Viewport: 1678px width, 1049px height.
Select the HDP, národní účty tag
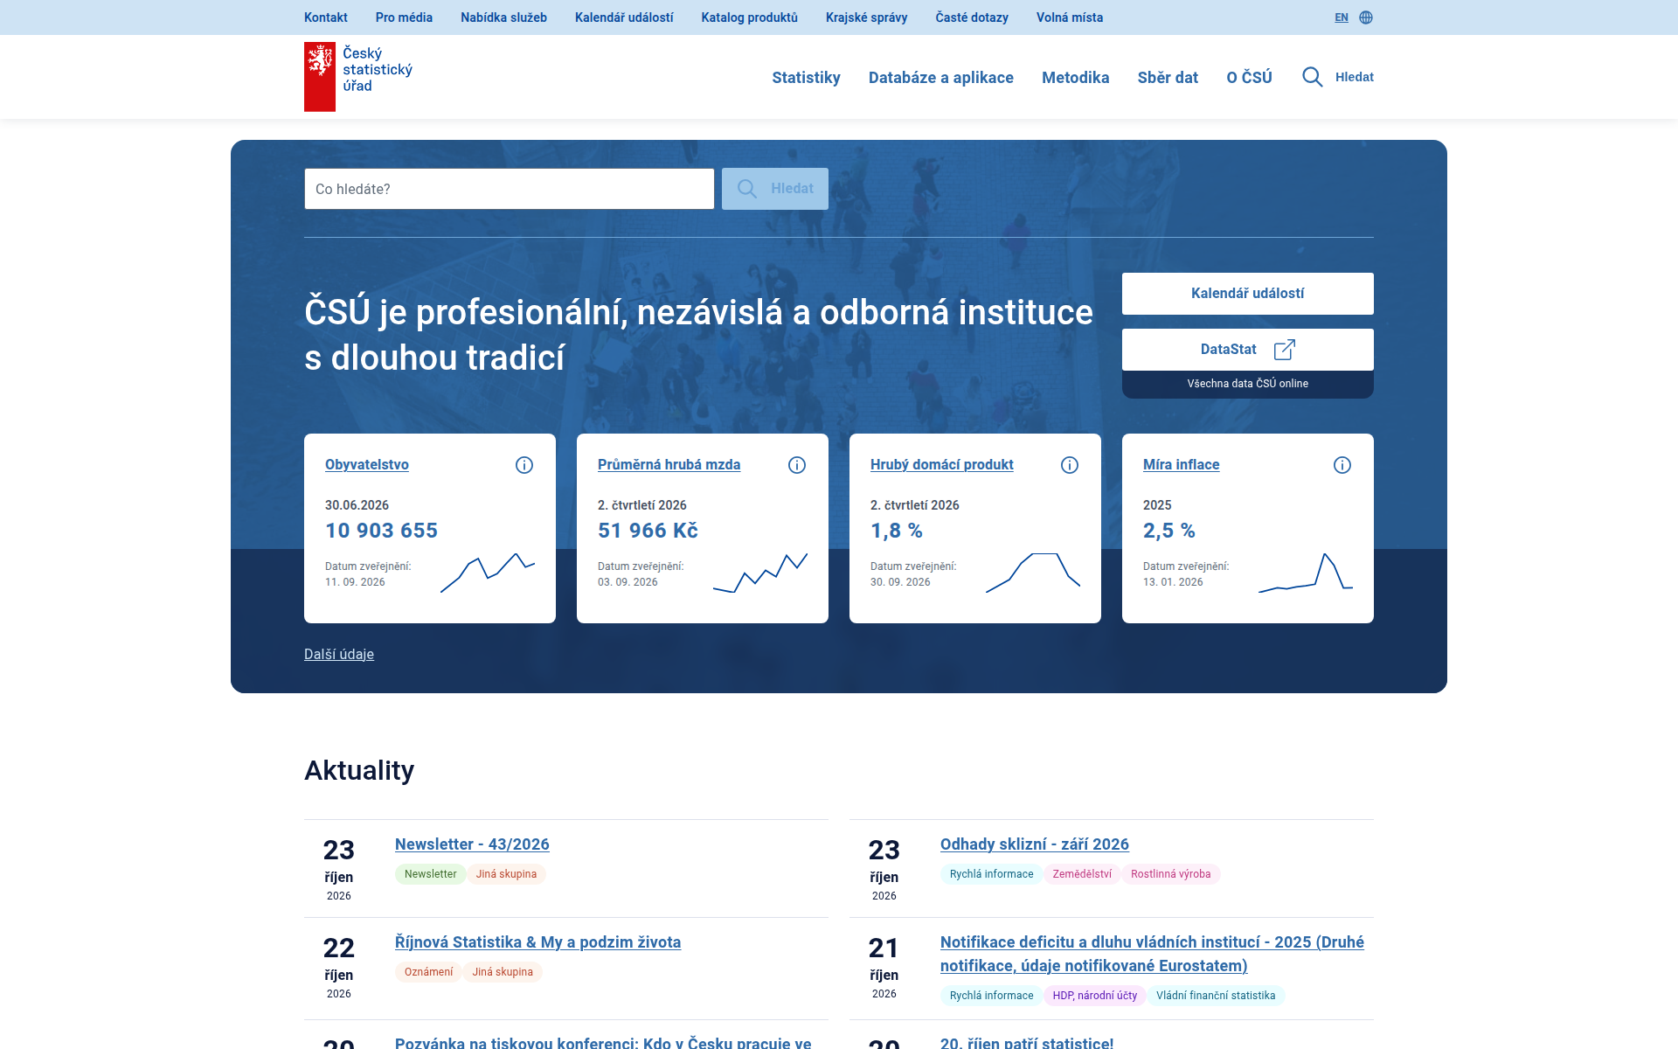click(x=1095, y=996)
